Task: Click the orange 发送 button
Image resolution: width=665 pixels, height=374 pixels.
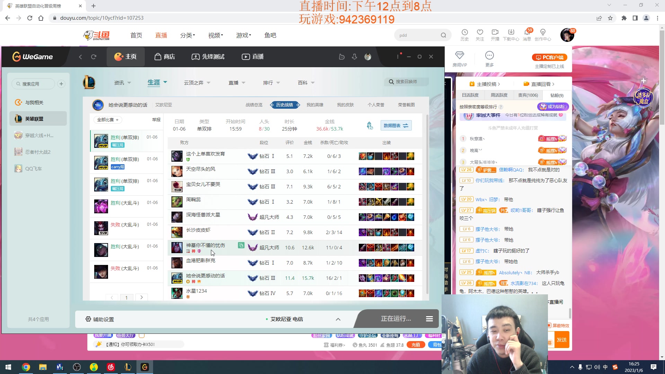Action: [561, 340]
